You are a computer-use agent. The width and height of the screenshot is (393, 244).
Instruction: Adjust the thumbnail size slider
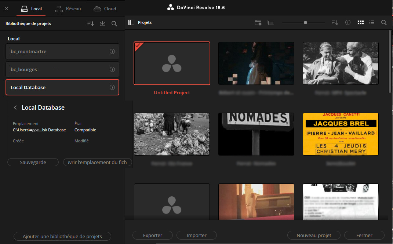point(305,22)
